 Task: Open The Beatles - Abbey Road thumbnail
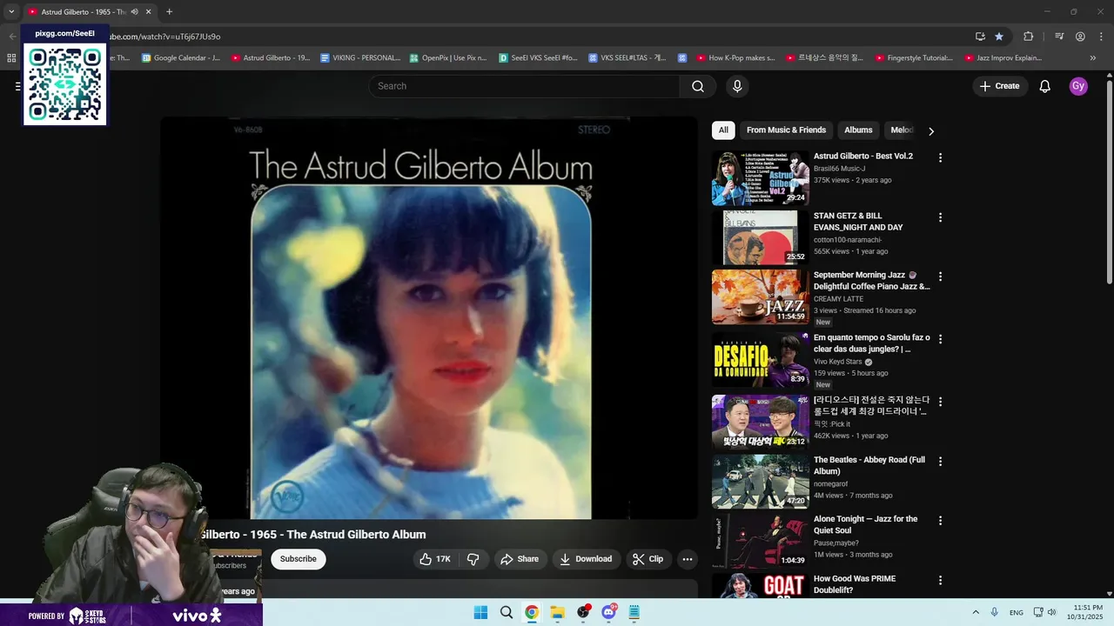[761, 482]
